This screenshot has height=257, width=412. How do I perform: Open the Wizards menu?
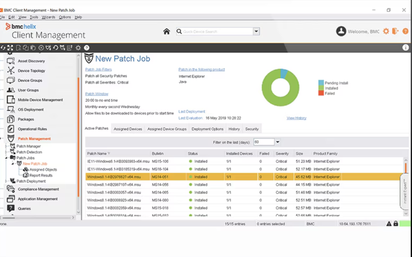coord(48,17)
